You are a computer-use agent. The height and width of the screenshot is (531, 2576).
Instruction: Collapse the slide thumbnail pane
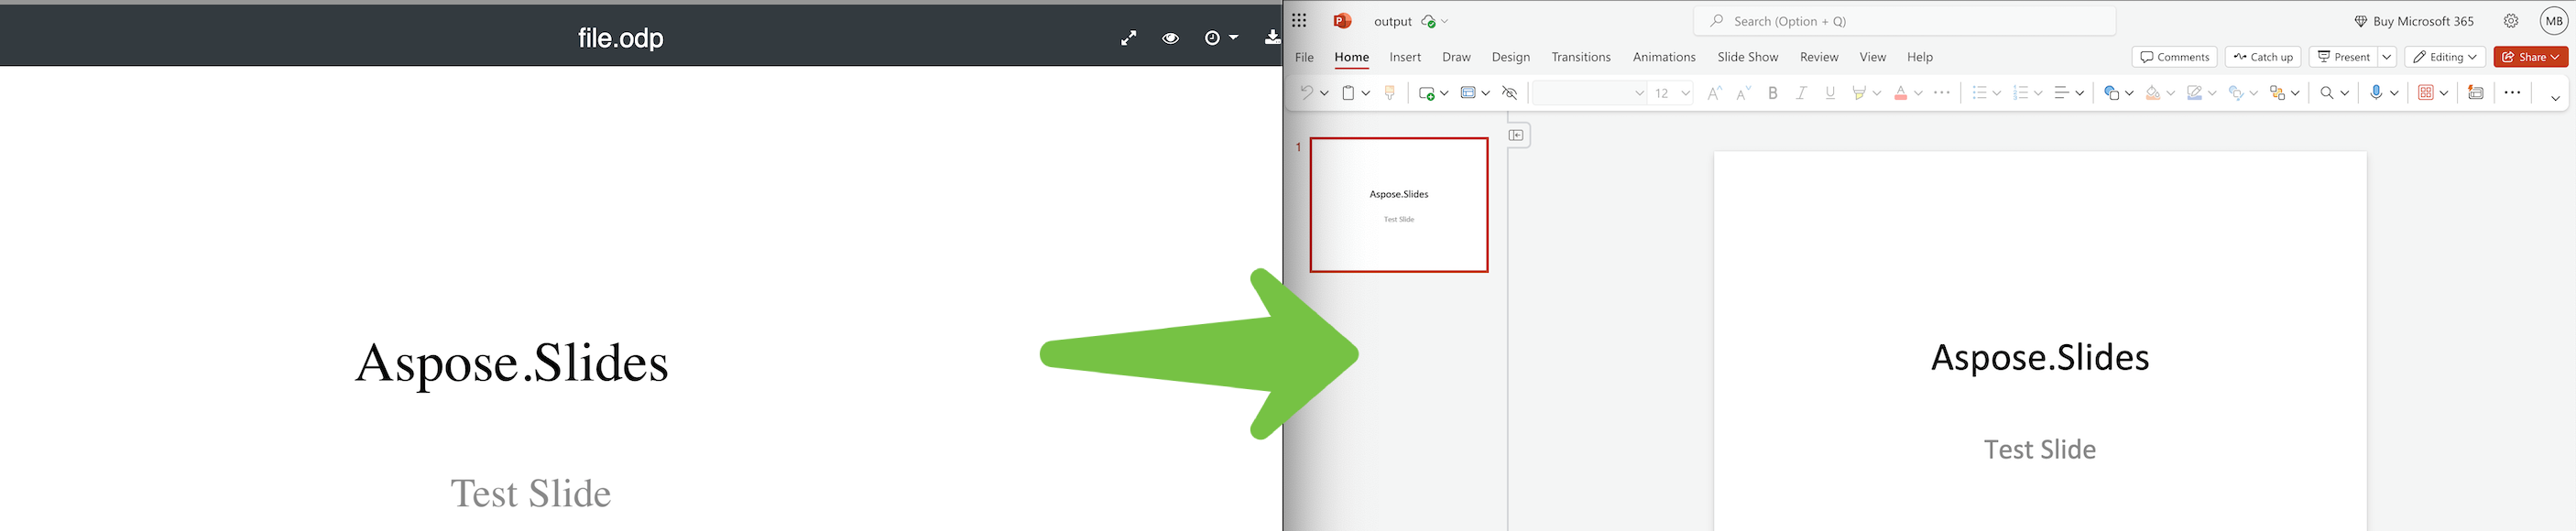click(x=1517, y=135)
